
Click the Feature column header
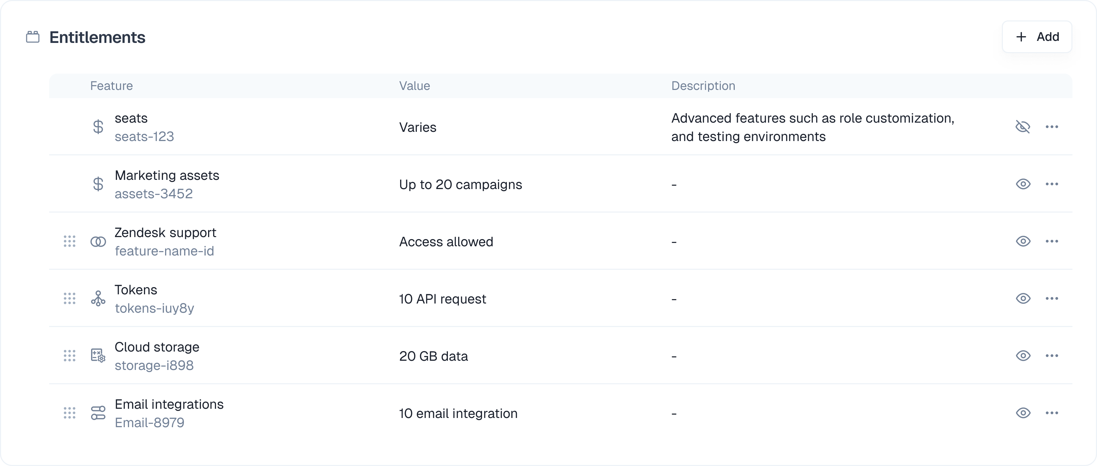coord(112,86)
